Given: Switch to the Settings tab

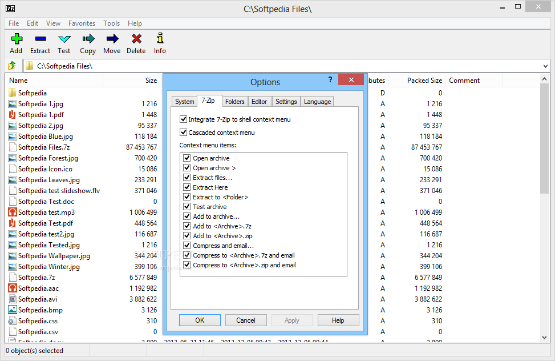Looking at the screenshot, I should [286, 102].
